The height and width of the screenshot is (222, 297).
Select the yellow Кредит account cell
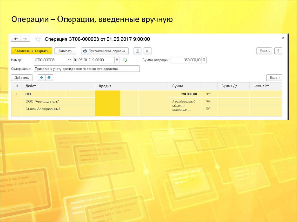[x=108, y=103]
